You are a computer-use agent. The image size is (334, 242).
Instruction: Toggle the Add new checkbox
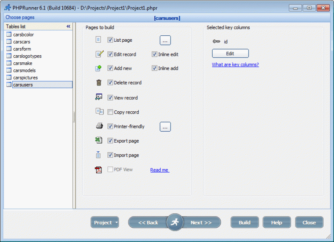point(110,68)
